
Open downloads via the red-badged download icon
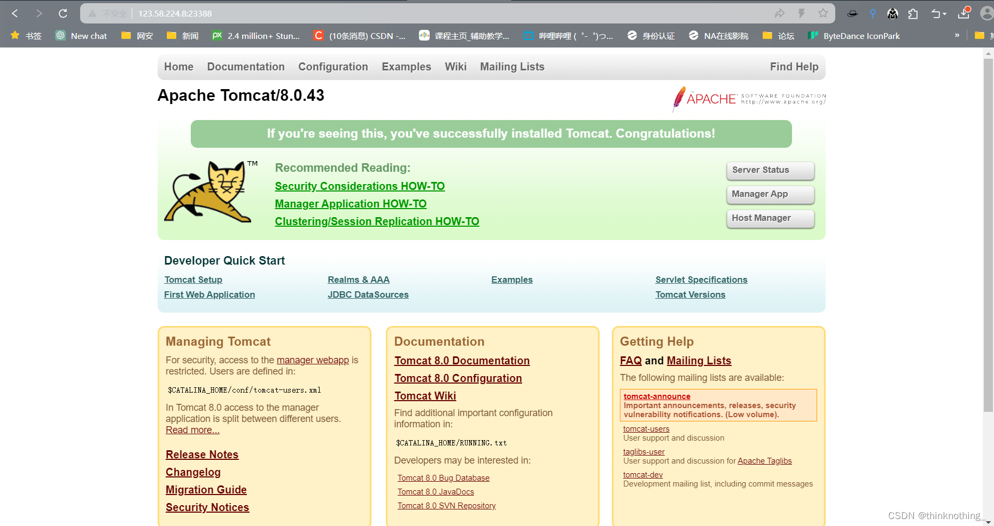click(964, 13)
